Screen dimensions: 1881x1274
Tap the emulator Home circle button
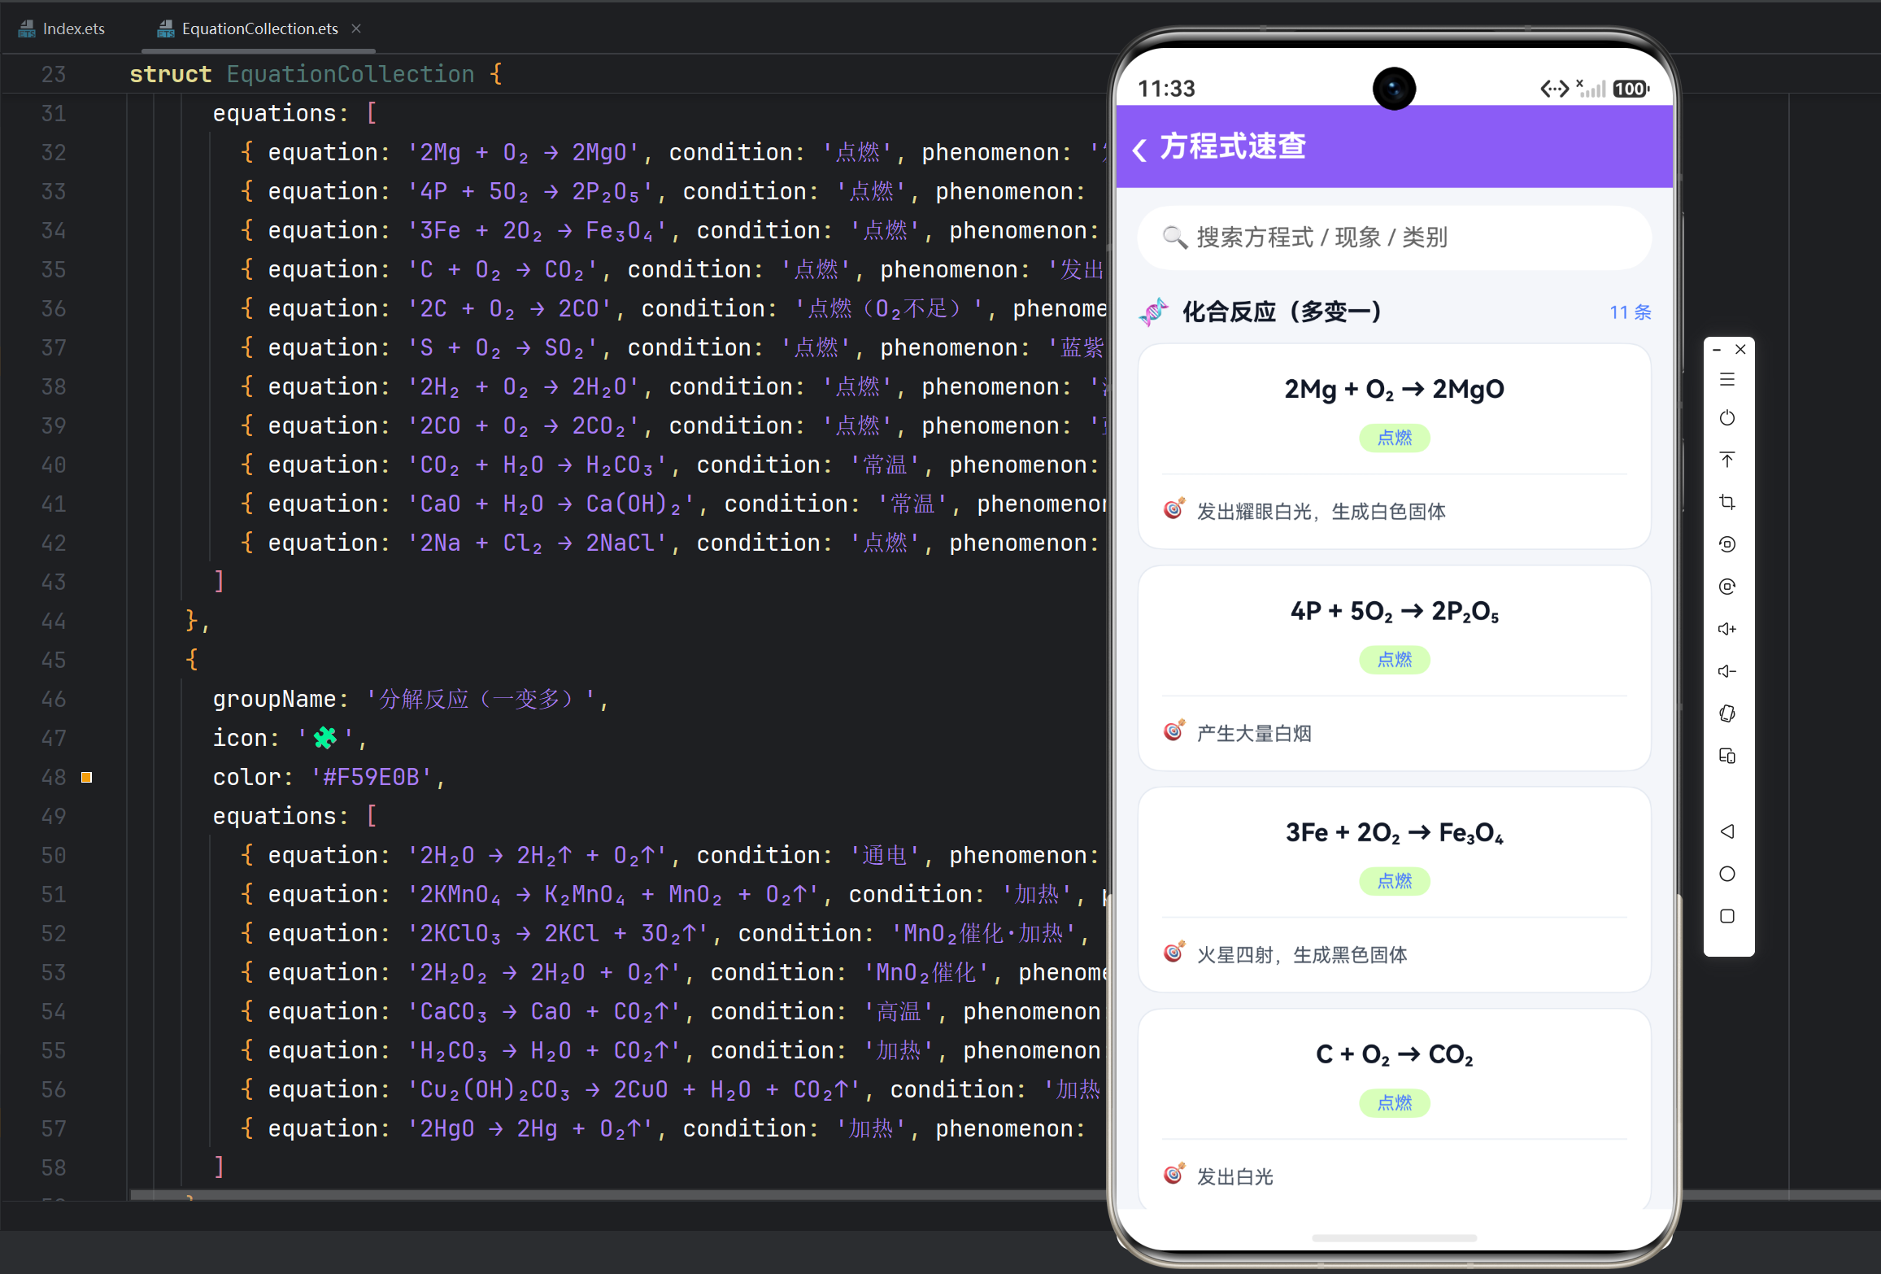pyautogui.click(x=1727, y=874)
